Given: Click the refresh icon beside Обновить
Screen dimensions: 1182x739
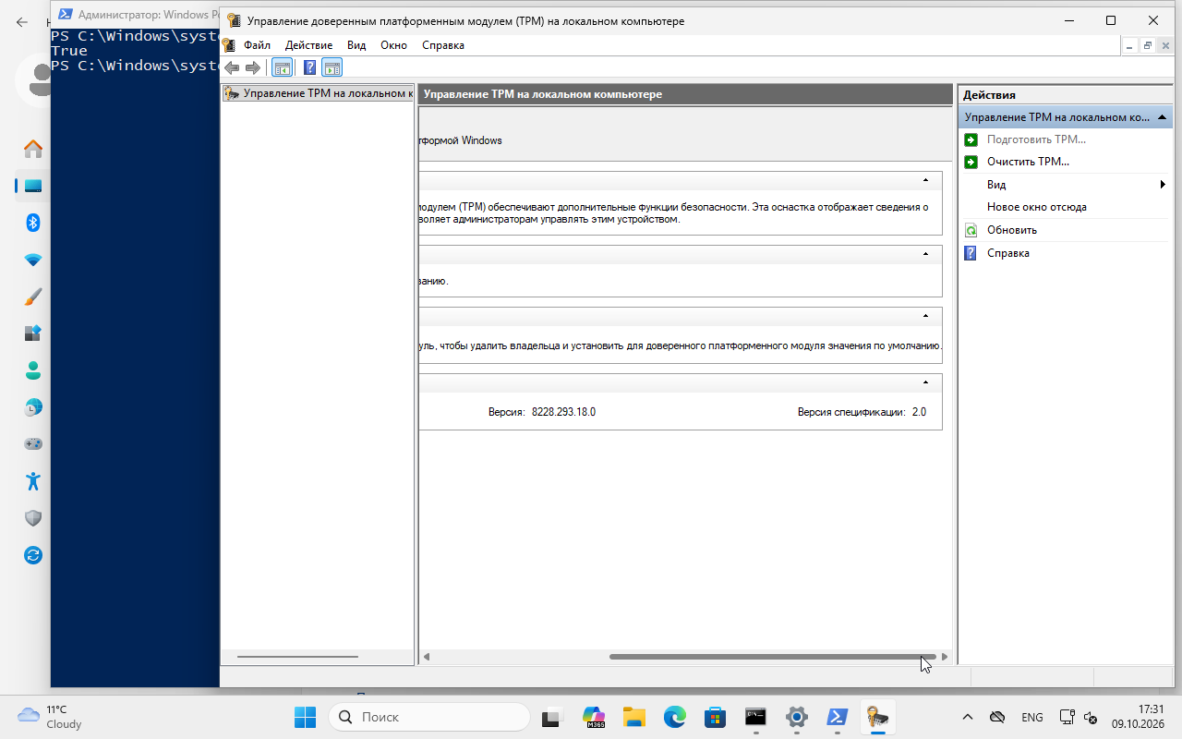Looking at the screenshot, I should pyautogui.click(x=971, y=230).
